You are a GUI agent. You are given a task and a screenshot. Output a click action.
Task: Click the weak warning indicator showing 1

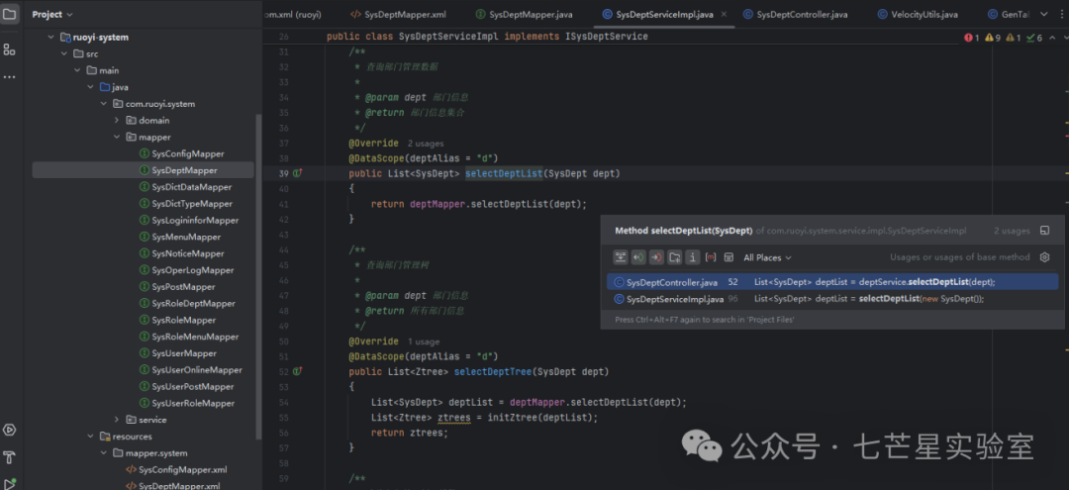click(x=1014, y=39)
